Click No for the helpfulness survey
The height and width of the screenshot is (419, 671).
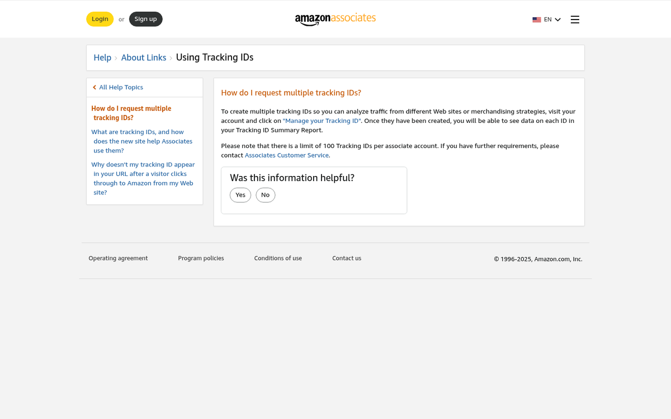tap(265, 195)
